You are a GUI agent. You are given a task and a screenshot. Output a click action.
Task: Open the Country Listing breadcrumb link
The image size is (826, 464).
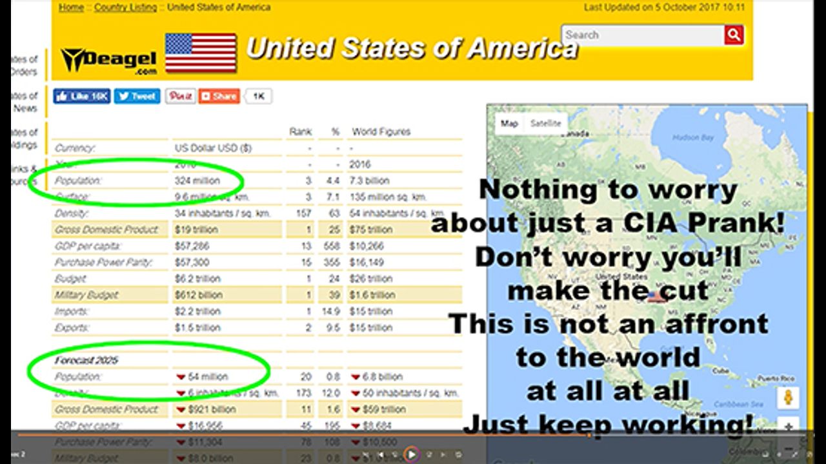[x=125, y=8]
